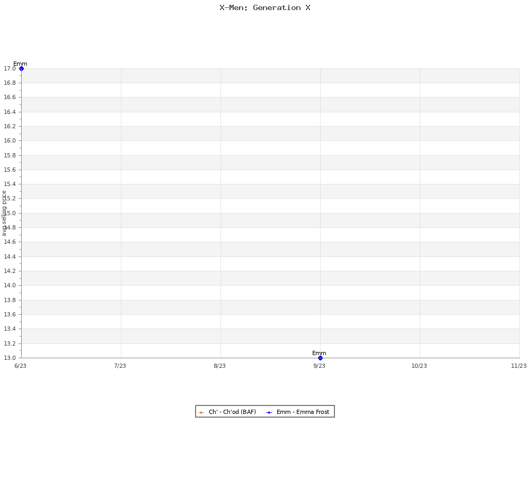530x477 pixels.
Task: Click y-axis value 16.4
Action: [10, 112]
